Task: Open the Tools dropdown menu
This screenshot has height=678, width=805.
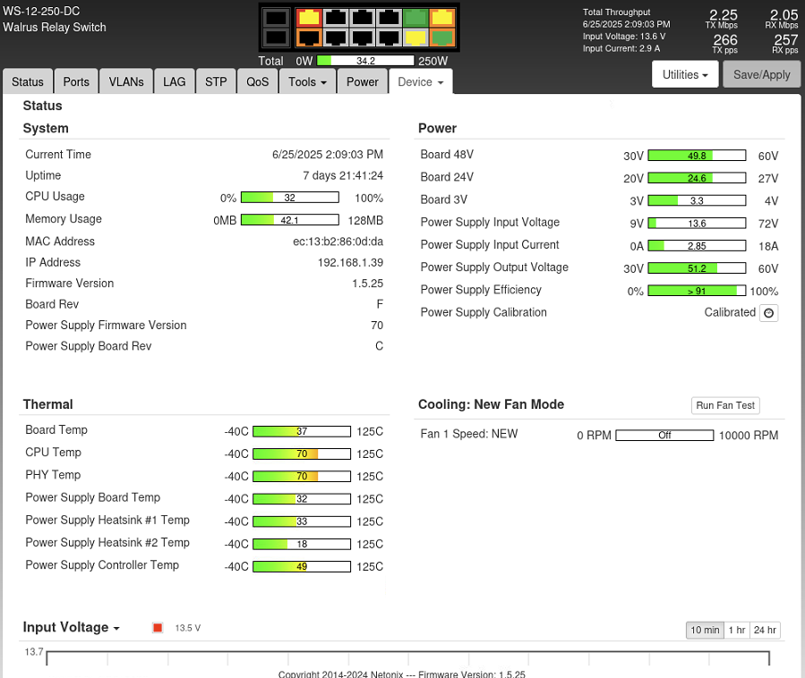Action: pos(307,81)
